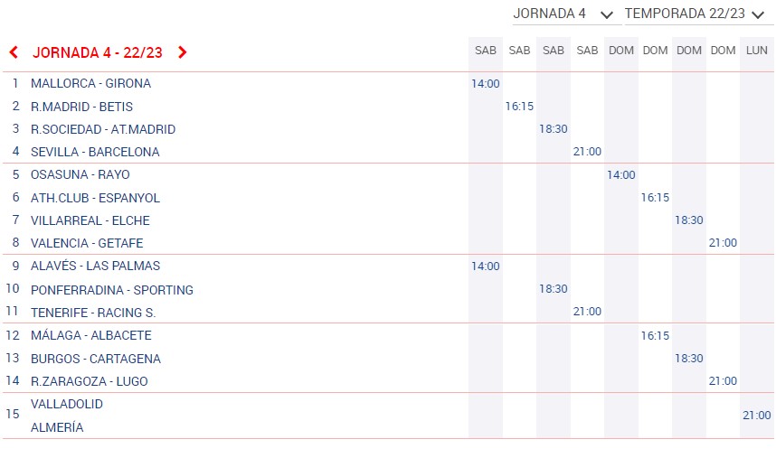The width and height of the screenshot is (776, 449).
Task: Open the TEMPORADA 22/23 dropdown
Action: pyautogui.click(x=698, y=14)
